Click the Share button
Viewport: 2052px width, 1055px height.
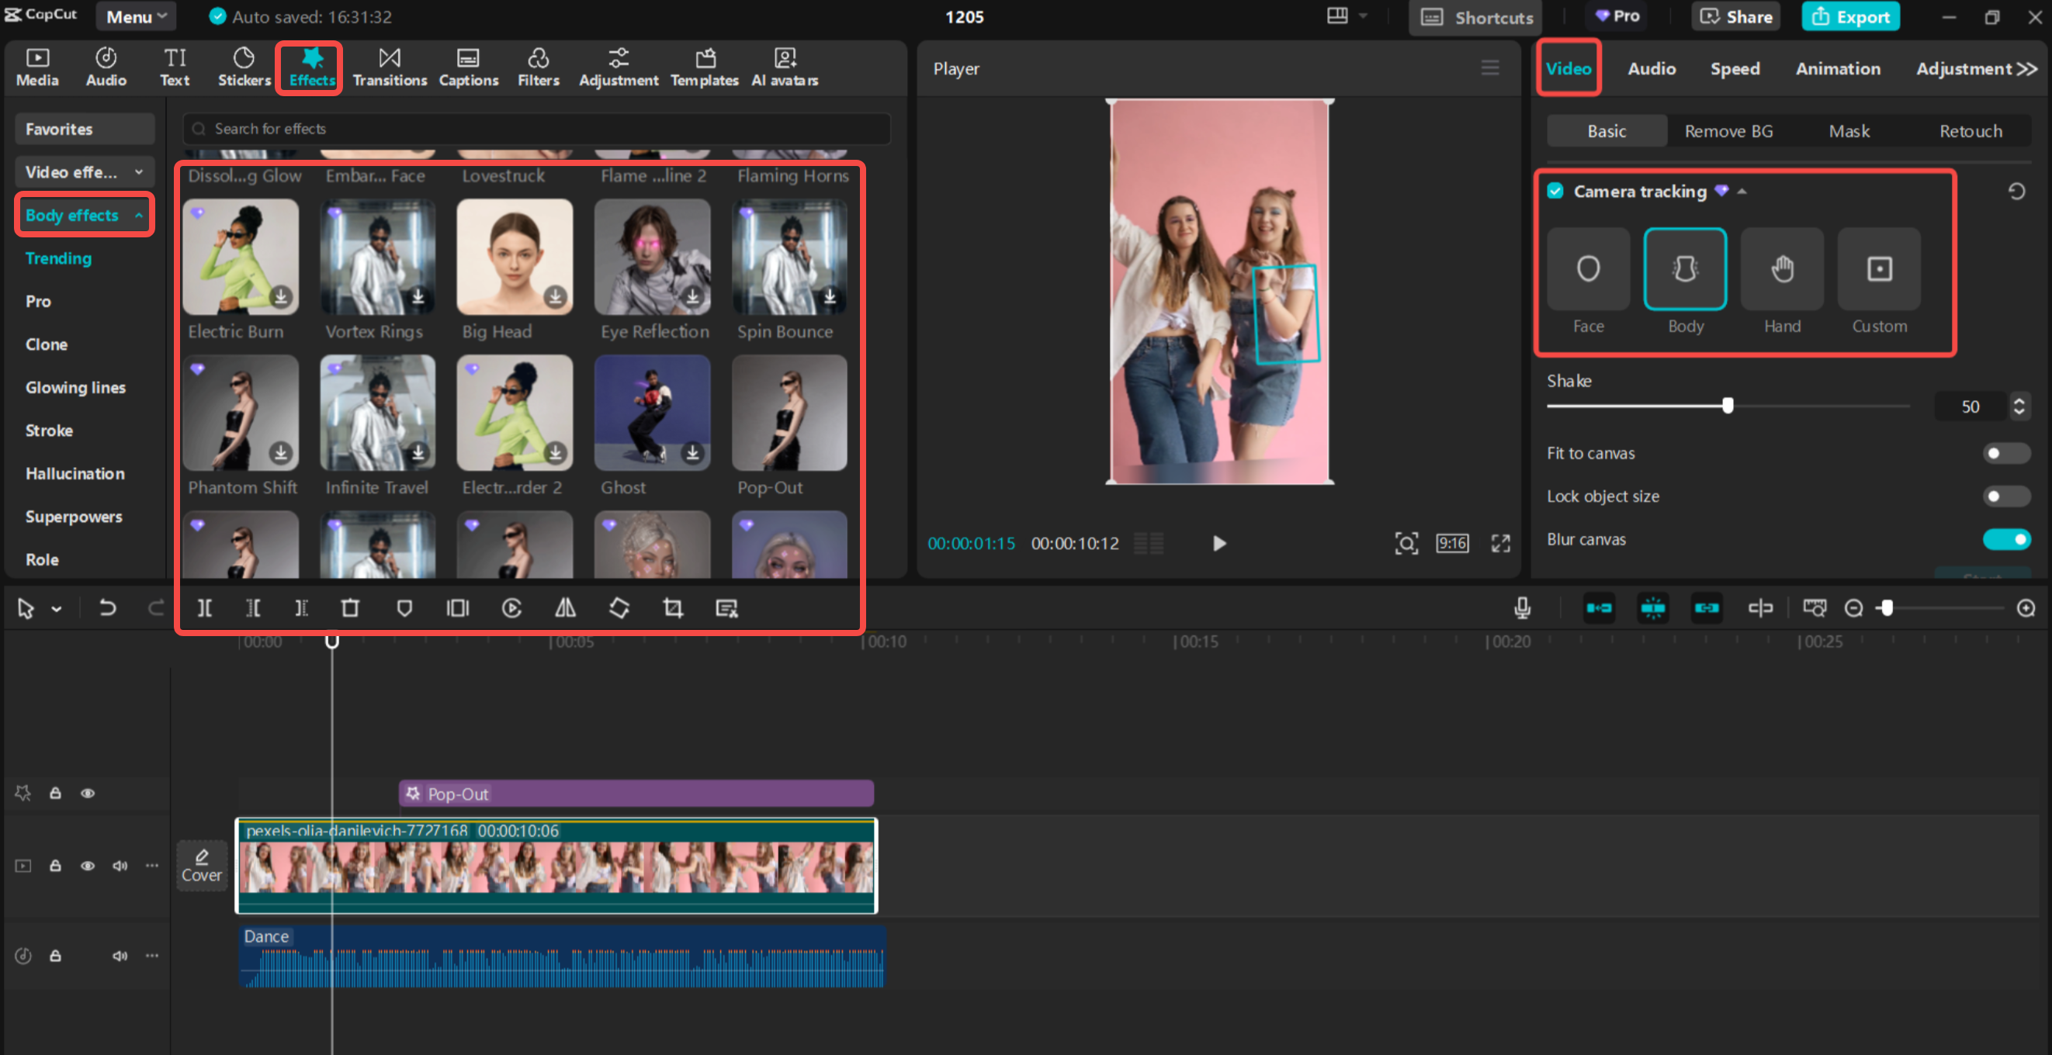(1736, 16)
